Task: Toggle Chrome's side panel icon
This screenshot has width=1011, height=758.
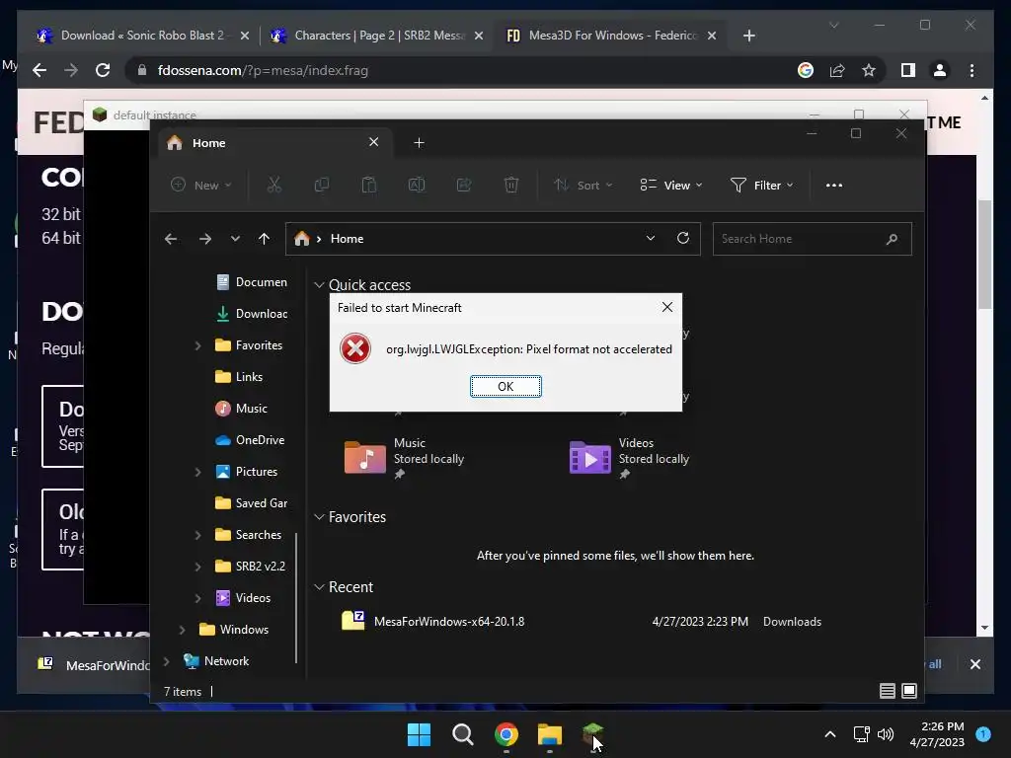Action: [908, 70]
